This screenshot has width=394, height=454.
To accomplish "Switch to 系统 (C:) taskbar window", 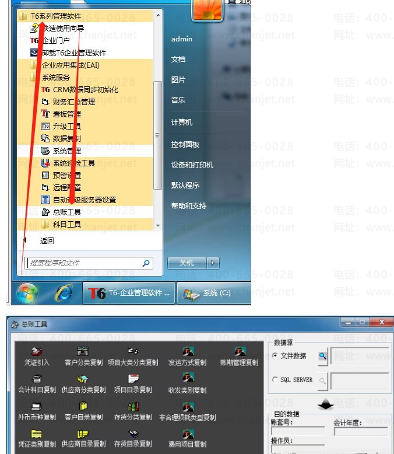I will coord(214,293).
